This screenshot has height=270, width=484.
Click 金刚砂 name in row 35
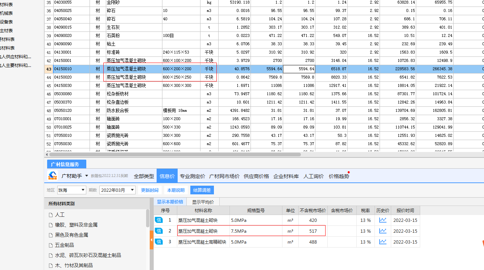(113, 2)
